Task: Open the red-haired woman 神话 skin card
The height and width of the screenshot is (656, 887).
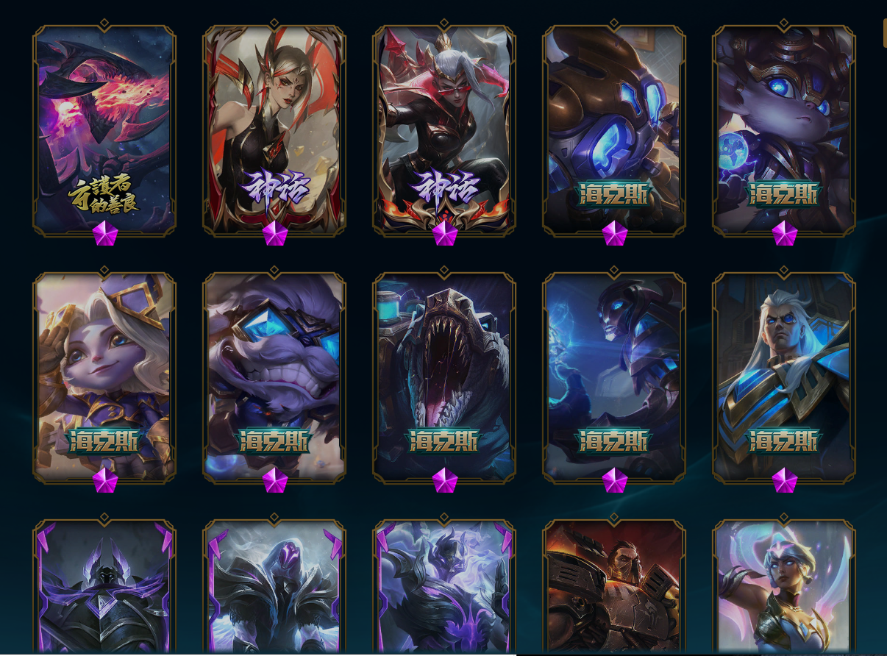Action: click(274, 129)
